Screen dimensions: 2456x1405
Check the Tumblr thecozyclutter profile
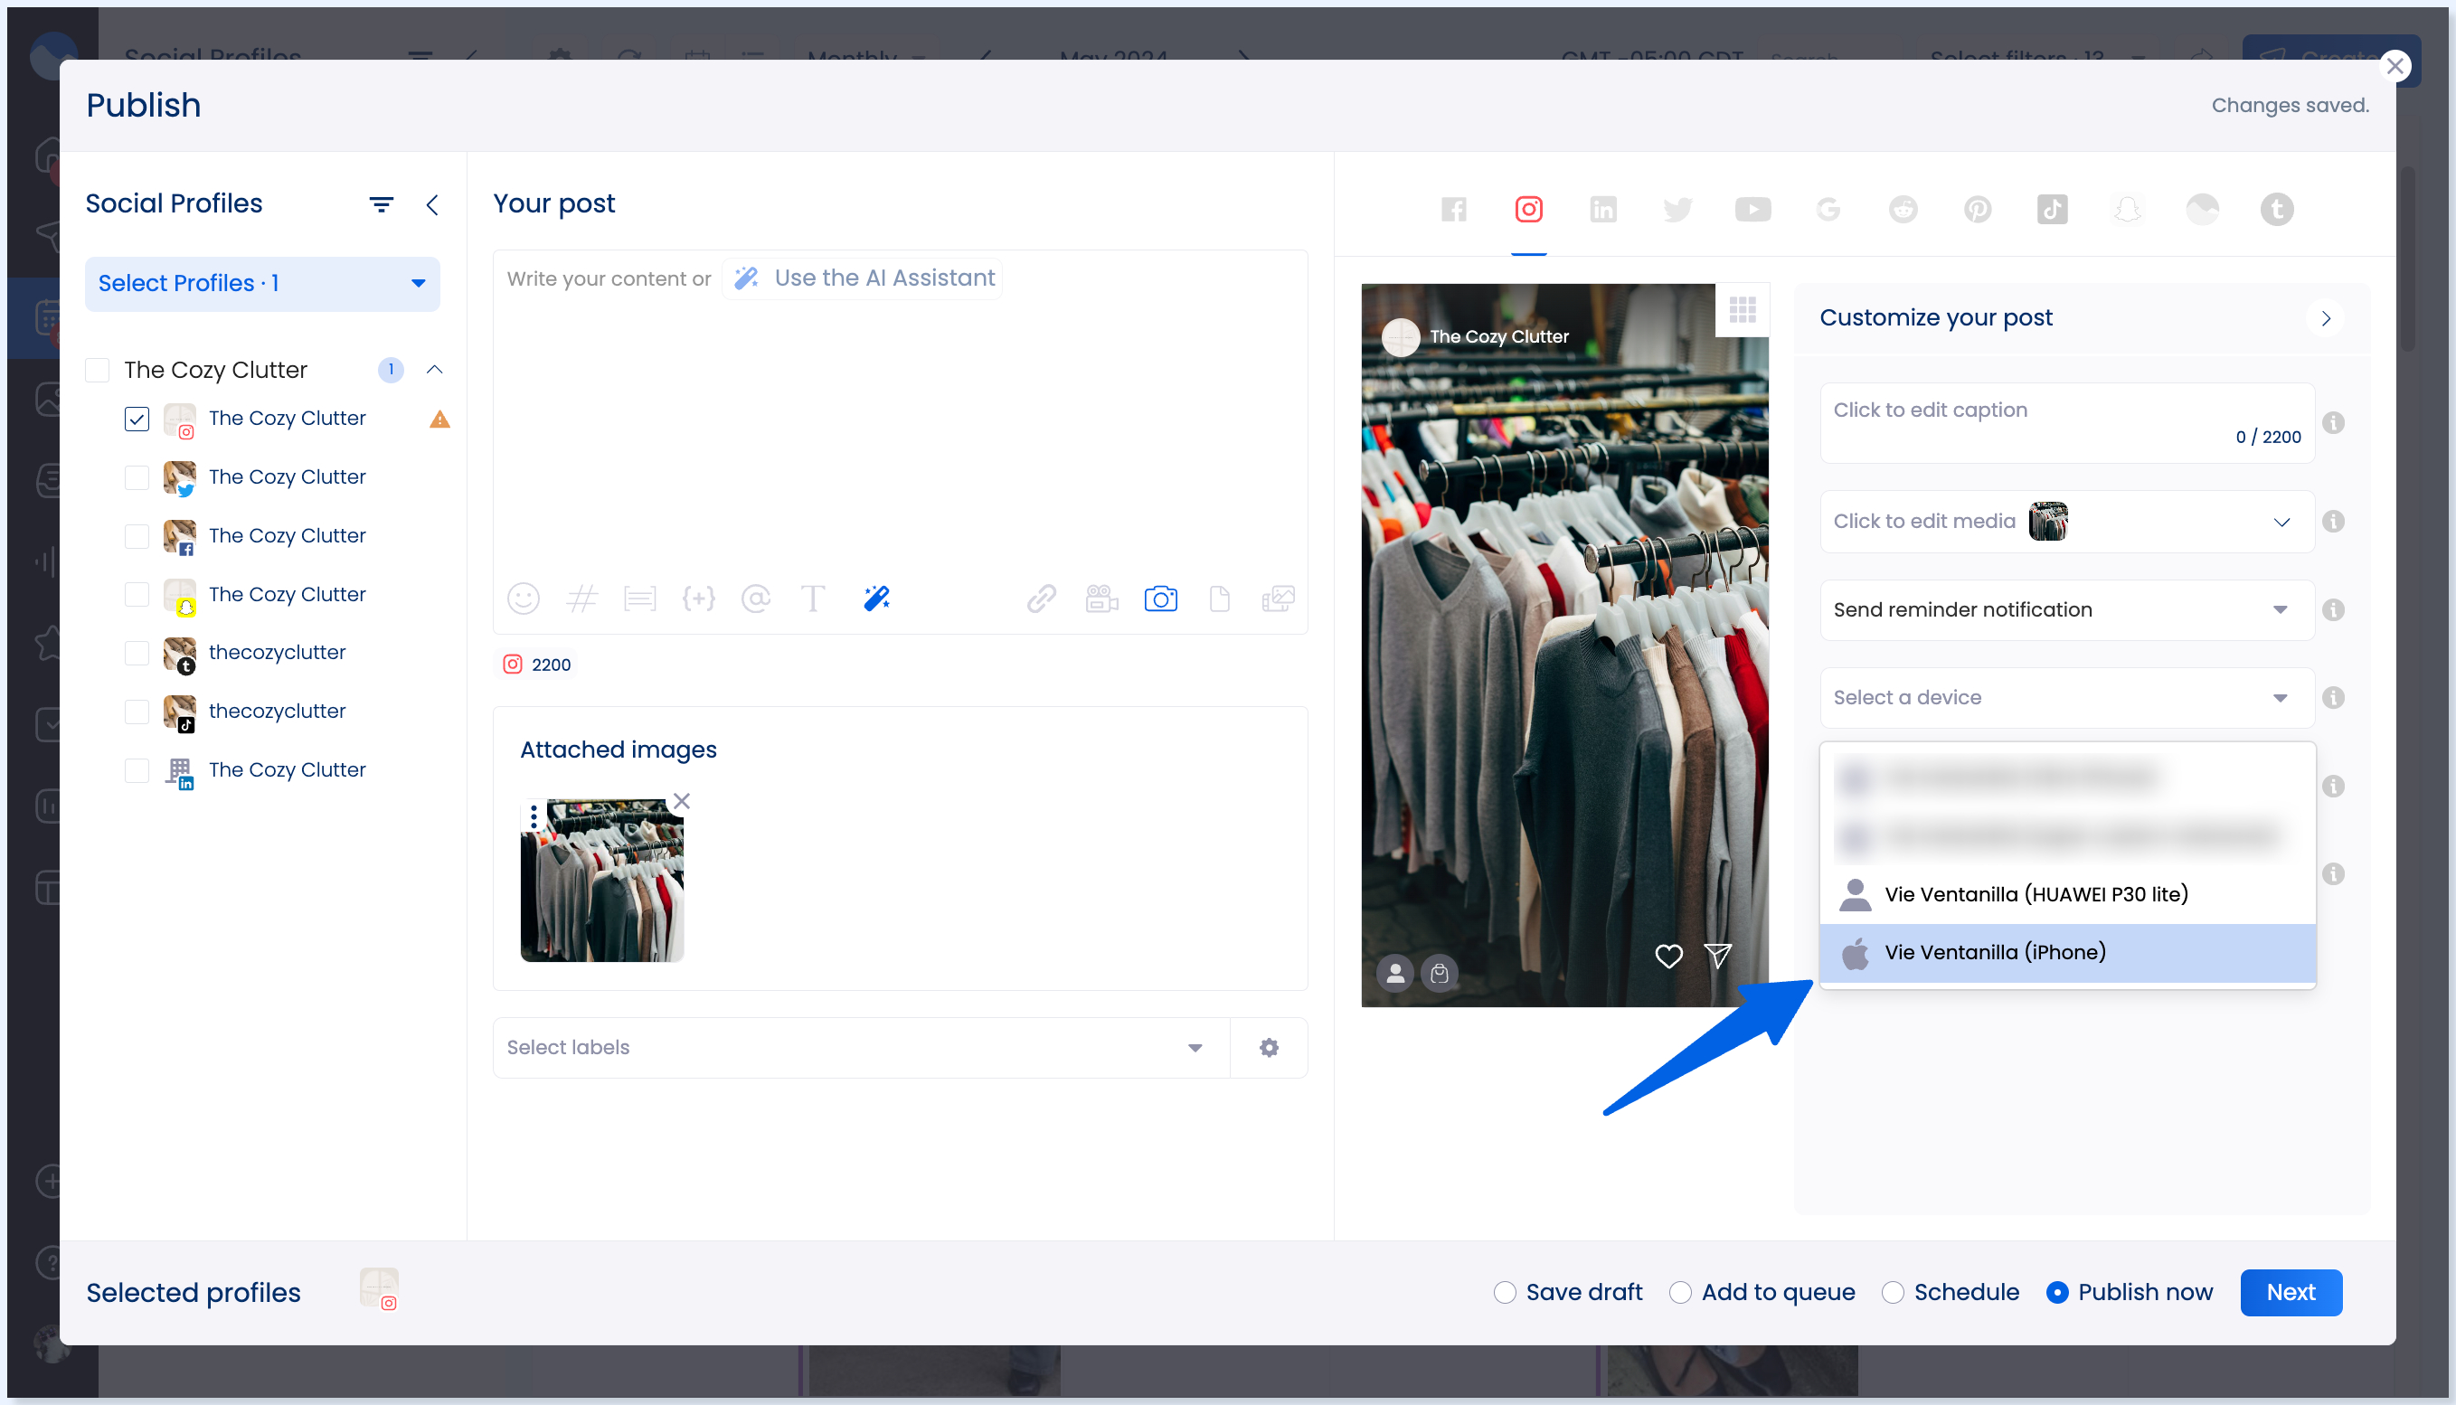point(137,654)
